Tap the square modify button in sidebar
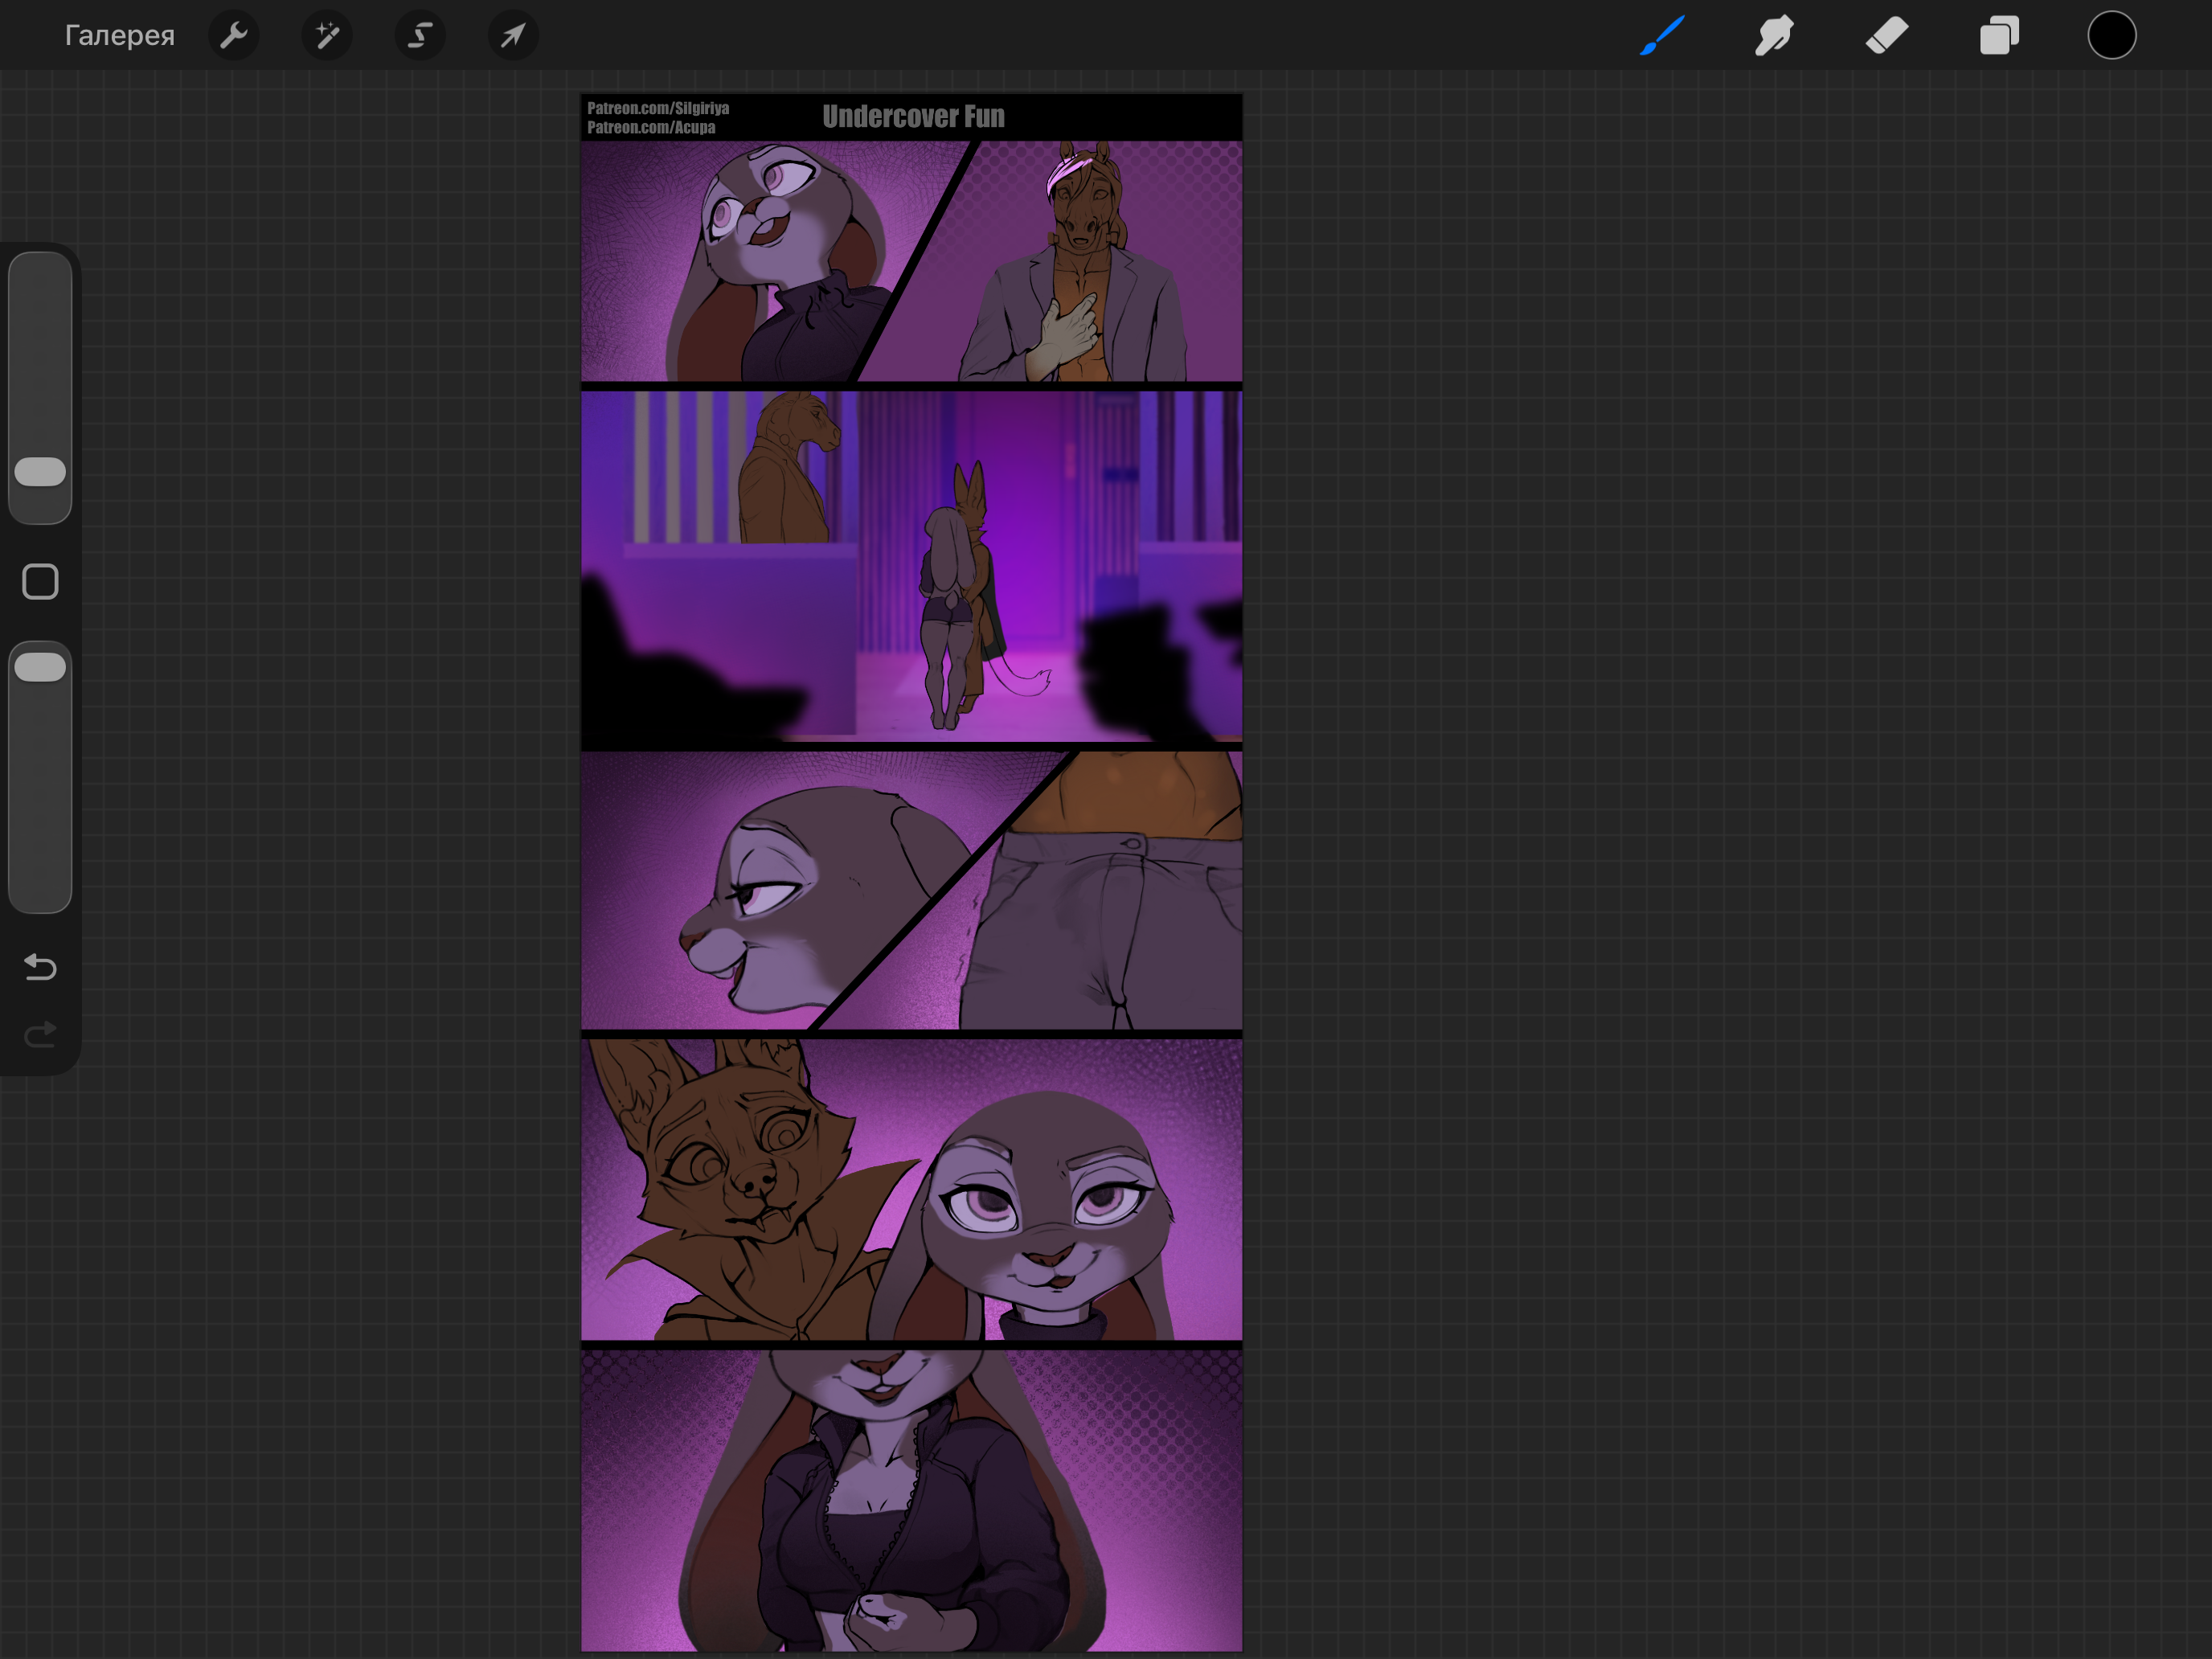Image resolution: width=2212 pixels, height=1659 pixels. click(x=40, y=581)
